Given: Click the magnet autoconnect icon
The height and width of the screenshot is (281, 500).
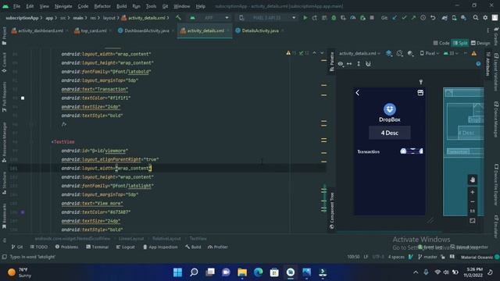Looking at the screenshot, I should coord(368,64).
